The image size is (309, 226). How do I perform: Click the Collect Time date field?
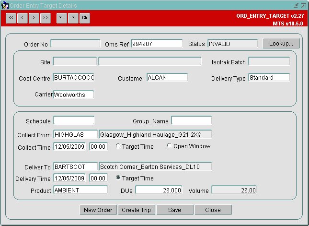[x=69, y=146]
